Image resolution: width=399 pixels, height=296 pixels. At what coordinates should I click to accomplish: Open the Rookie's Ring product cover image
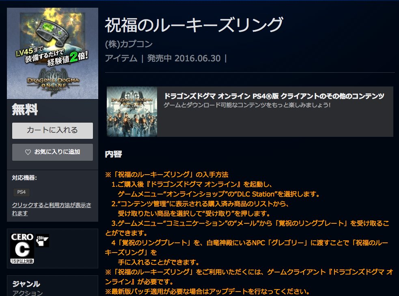[x=52, y=54]
